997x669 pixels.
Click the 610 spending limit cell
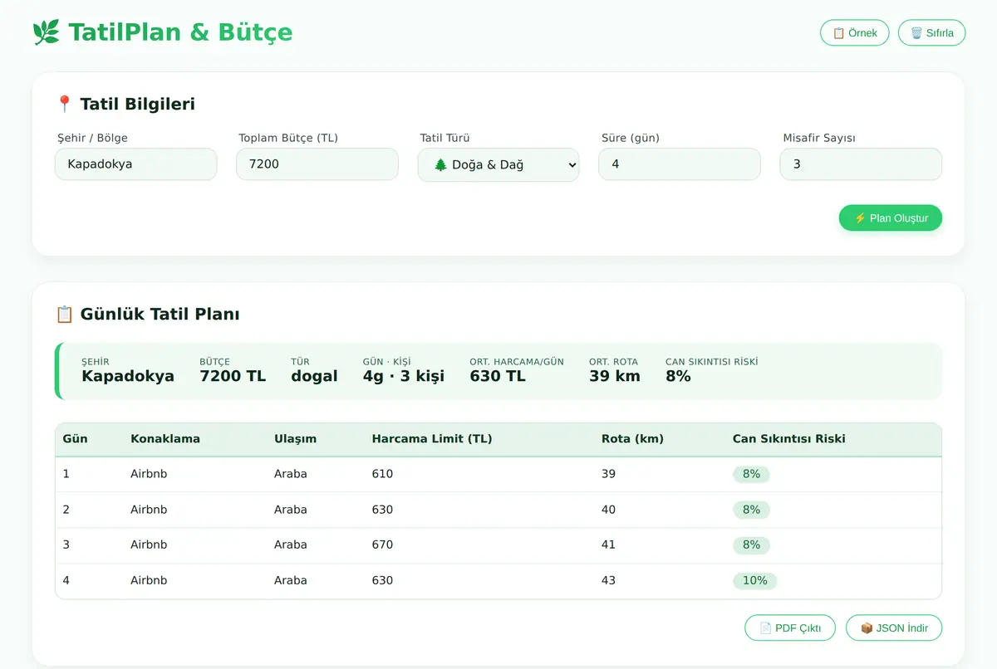pos(382,474)
